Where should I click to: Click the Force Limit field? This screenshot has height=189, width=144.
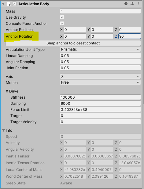point(100,109)
